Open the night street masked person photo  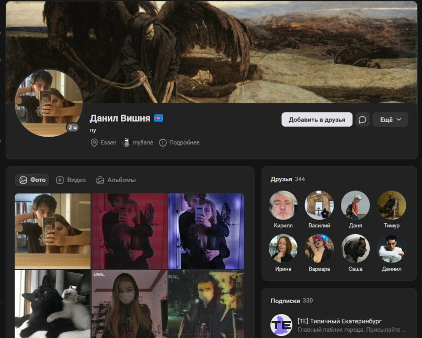206,304
